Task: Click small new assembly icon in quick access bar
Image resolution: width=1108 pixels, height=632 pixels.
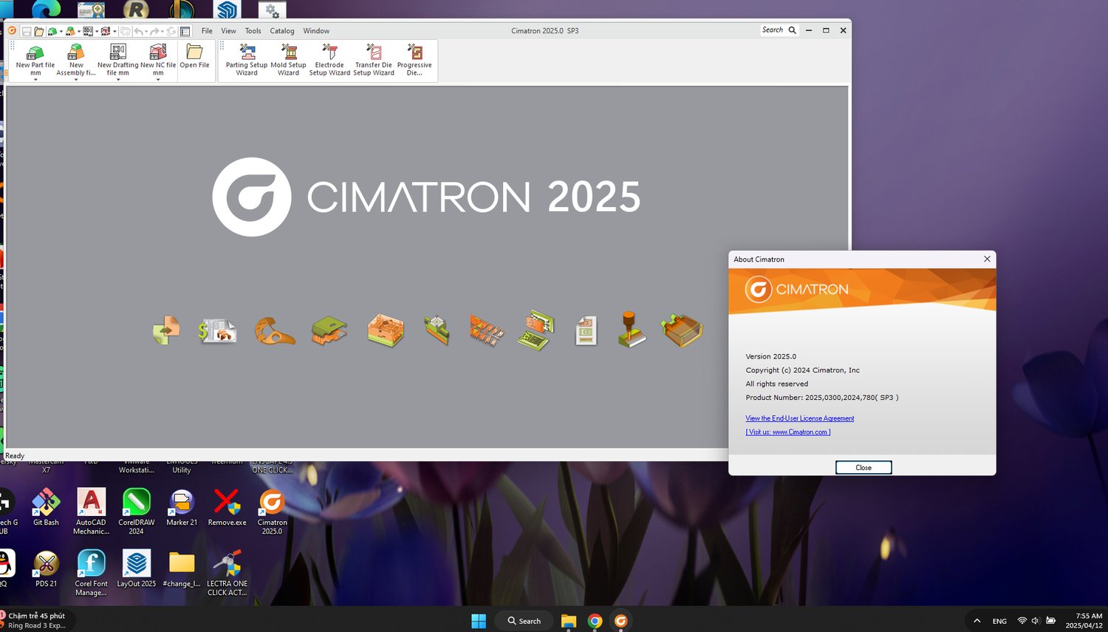Action: point(70,31)
